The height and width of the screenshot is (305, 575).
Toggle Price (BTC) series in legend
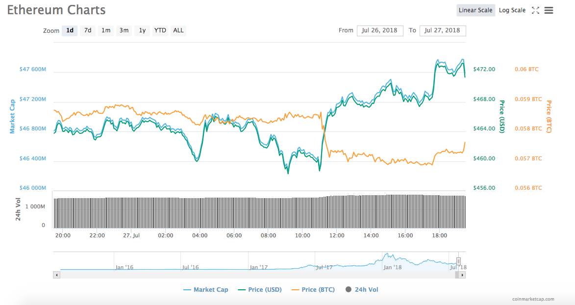(x=313, y=290)
